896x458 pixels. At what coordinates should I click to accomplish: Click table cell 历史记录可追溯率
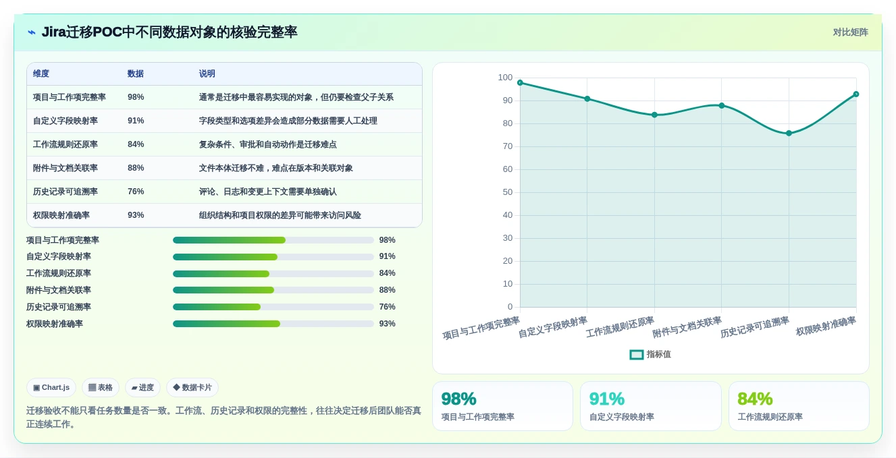65,192
